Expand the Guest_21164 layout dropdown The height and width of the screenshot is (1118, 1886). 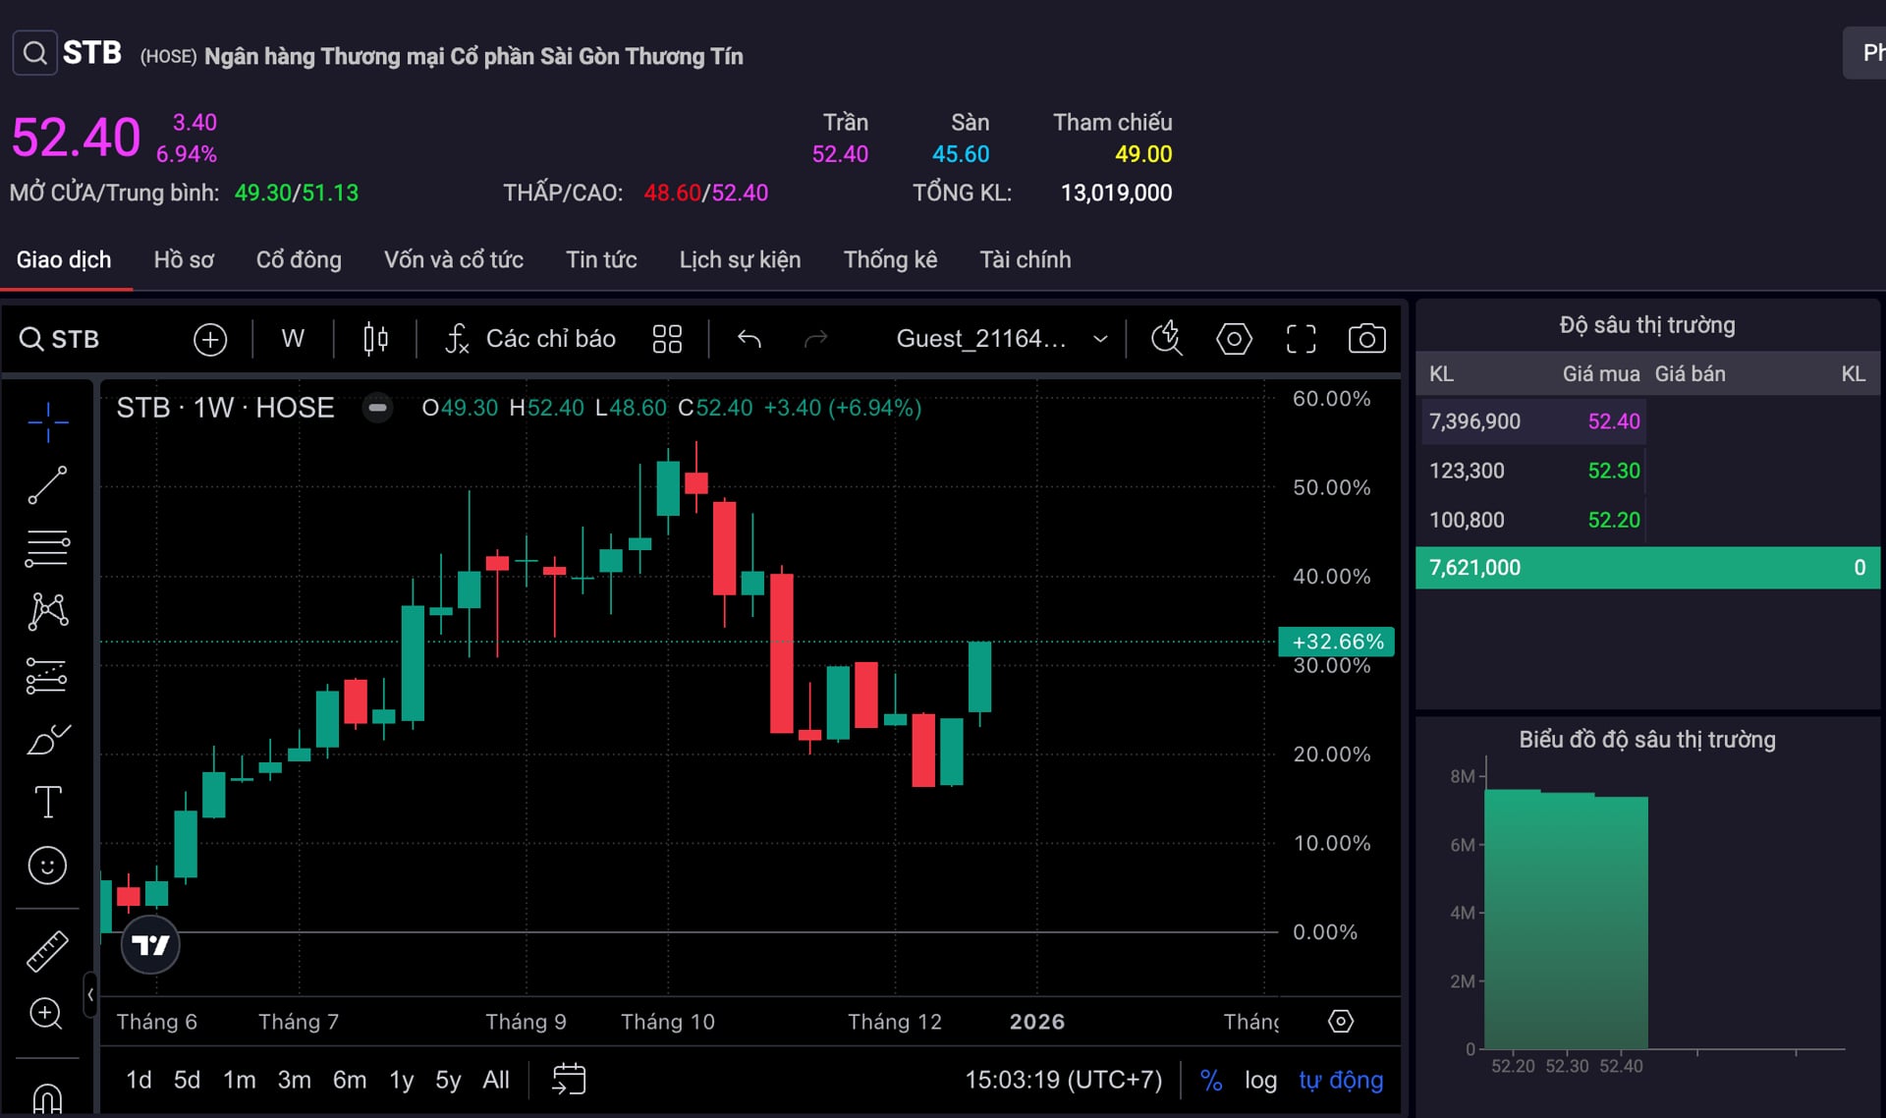(x=1100, y=339)
